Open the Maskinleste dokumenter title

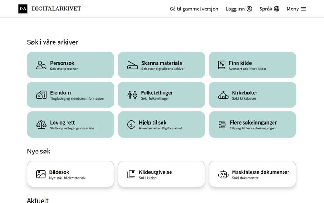[261, 172]
